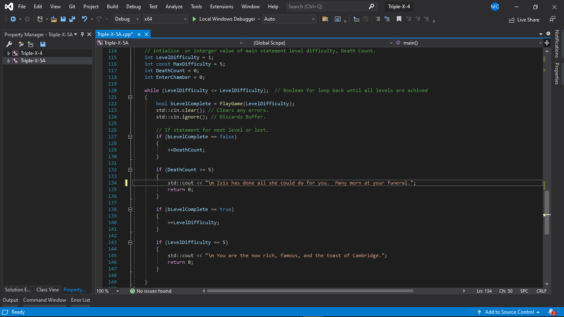Click Add to Source Control
564x317 pixels.
[x=509, y=312]
